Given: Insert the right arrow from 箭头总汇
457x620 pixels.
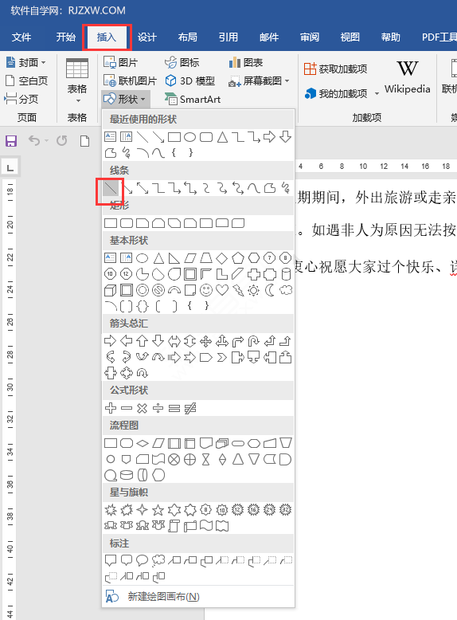Looking at the screenshot, I should (x=110, y=341).
